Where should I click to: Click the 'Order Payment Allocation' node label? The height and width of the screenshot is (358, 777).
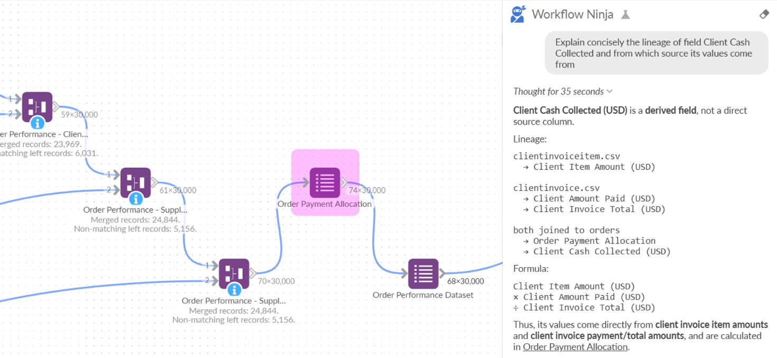[325, 204]
